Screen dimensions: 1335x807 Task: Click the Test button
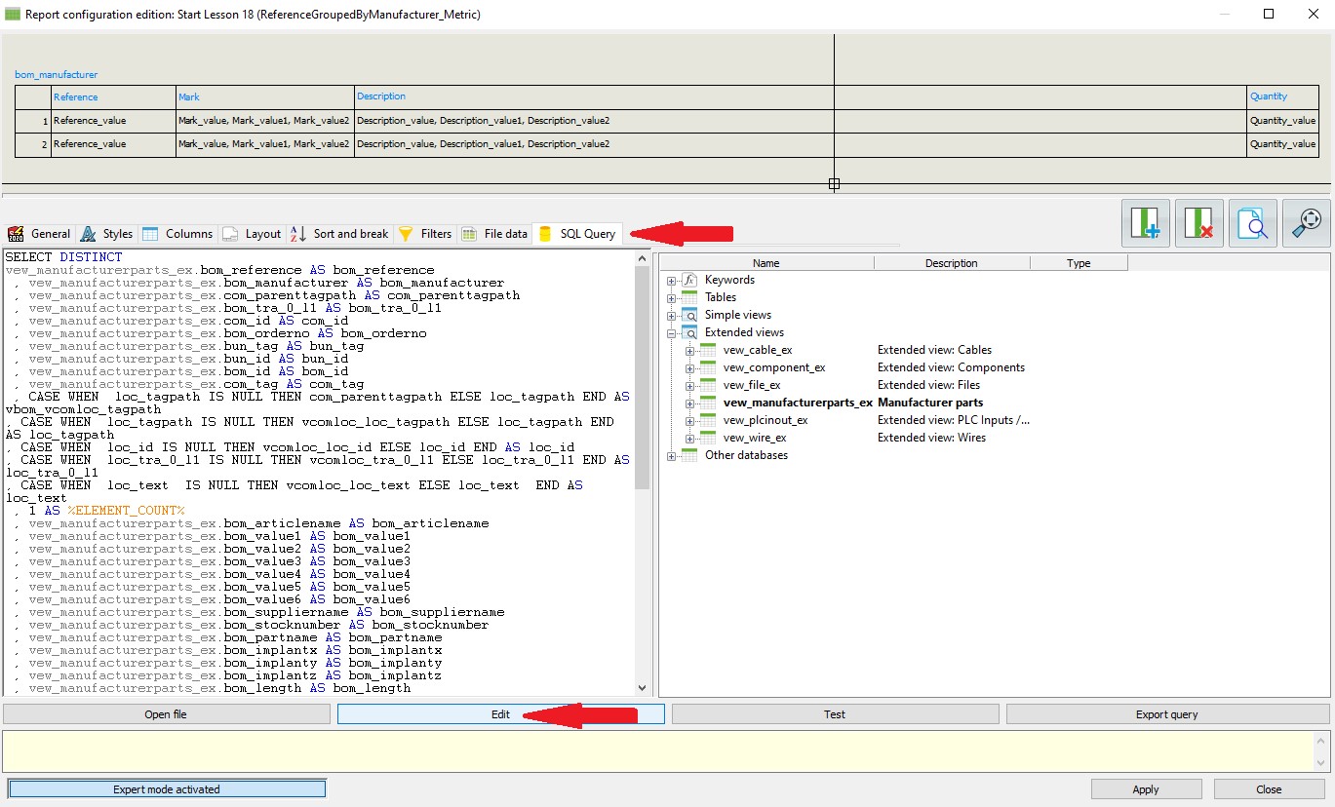click(835, 714)
